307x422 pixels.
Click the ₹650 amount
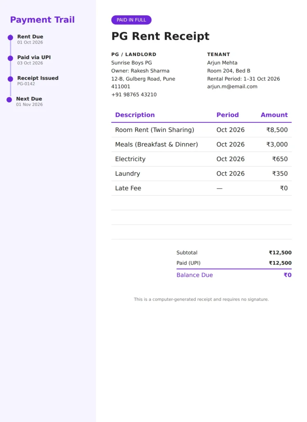(x=280, y=159)
